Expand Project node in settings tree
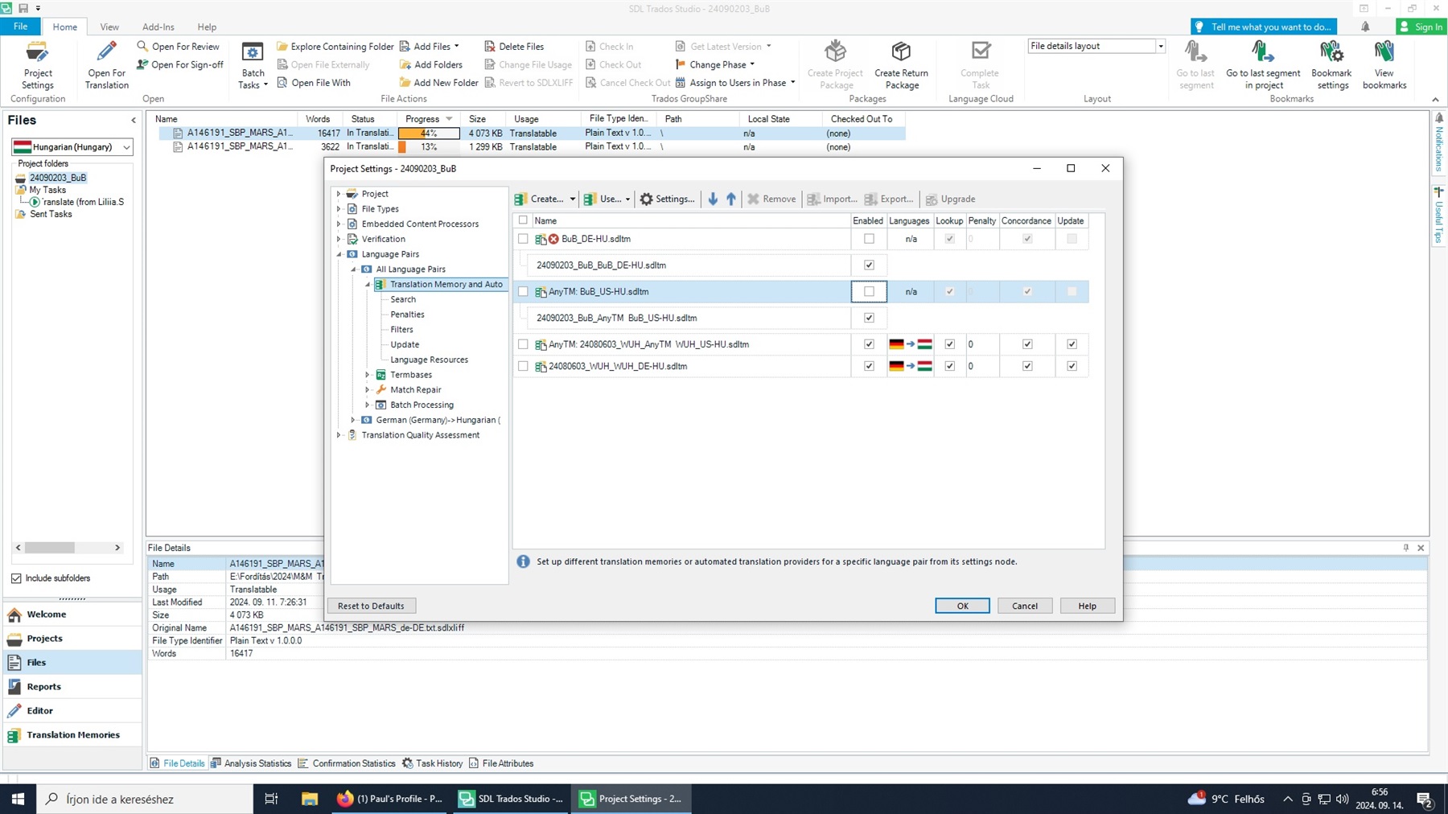Viewport: 1448px width, 814px height. tap(339, 194)
